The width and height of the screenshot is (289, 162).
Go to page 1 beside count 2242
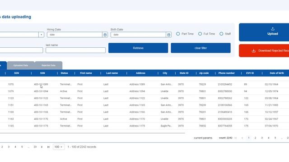pyautogui.click(x=249, y=138)
